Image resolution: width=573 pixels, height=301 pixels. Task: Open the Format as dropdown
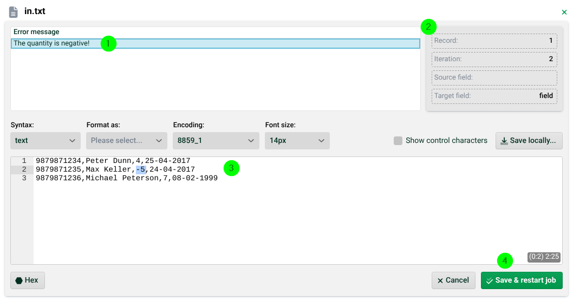tap(126, 141)
